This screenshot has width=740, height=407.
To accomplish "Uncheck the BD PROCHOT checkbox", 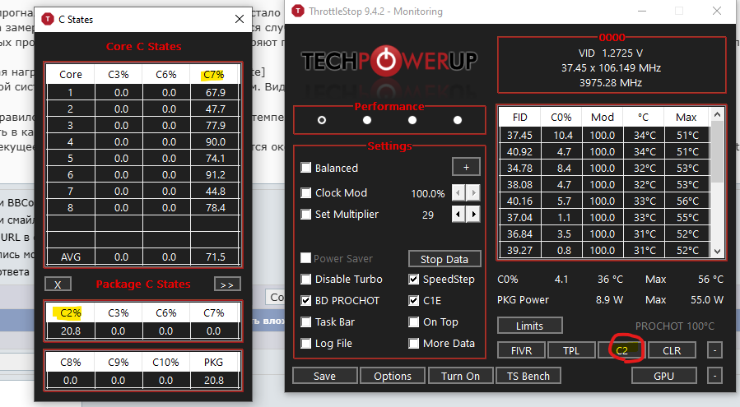I will tap(306, 300).
